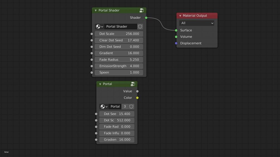Viewport: 280px width, 157px height.
Task: Edit the Portal Shader group name field
Action: click(121, 26)
